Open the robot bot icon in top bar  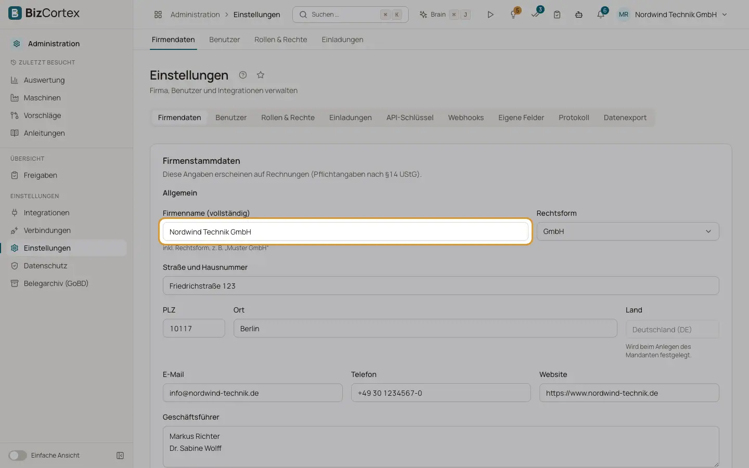[x=579, y=15]
